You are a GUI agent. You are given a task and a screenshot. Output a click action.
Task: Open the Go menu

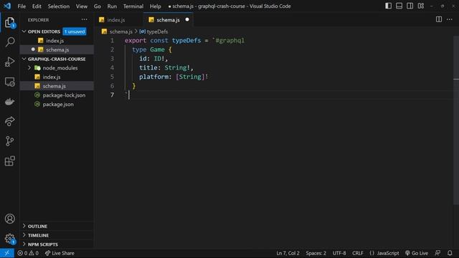click(98, 6)
